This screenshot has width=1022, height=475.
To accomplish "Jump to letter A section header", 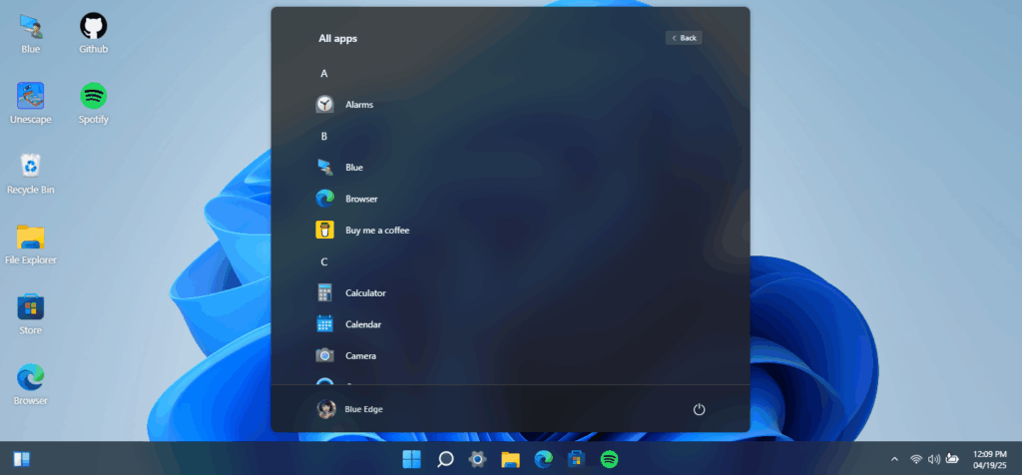I will point(324,74).
